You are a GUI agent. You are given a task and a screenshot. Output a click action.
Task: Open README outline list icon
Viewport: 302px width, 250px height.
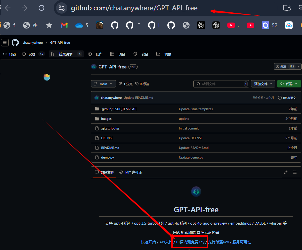pos(295,172)
